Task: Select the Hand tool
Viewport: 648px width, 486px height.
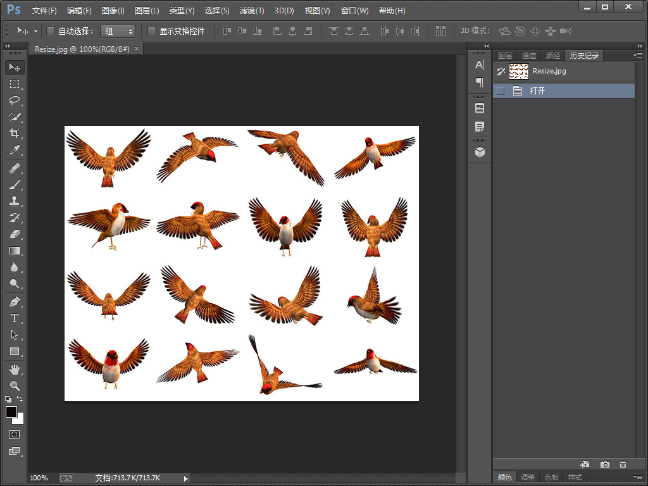Action: [x=15, y=370]
